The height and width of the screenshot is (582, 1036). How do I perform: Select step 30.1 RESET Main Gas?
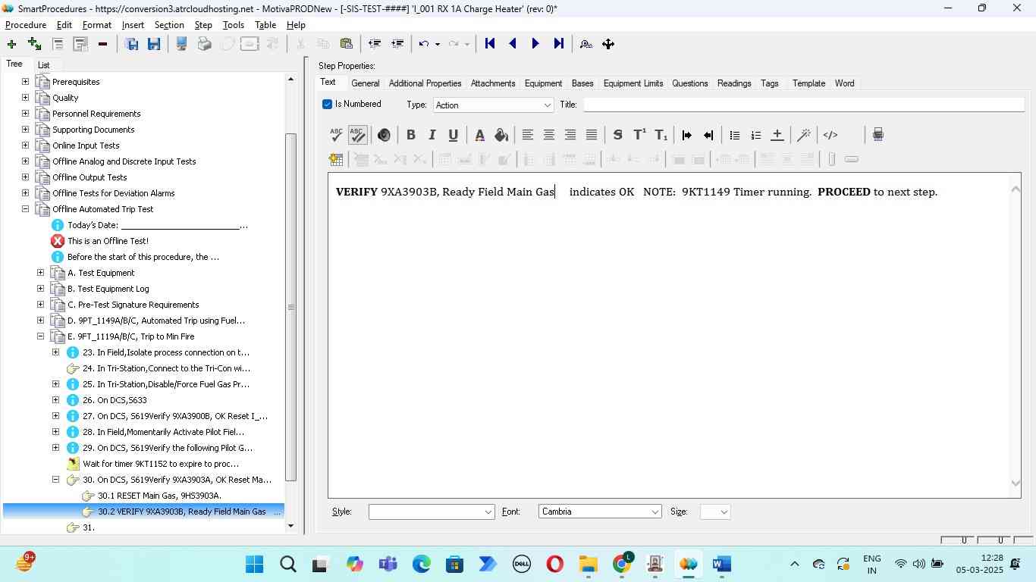tap(159, 496)
